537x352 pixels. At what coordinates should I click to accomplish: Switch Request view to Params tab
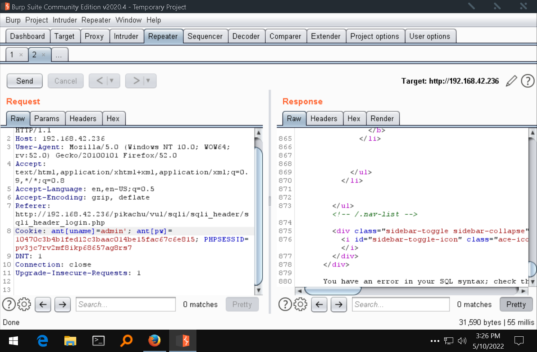[47, 119]
